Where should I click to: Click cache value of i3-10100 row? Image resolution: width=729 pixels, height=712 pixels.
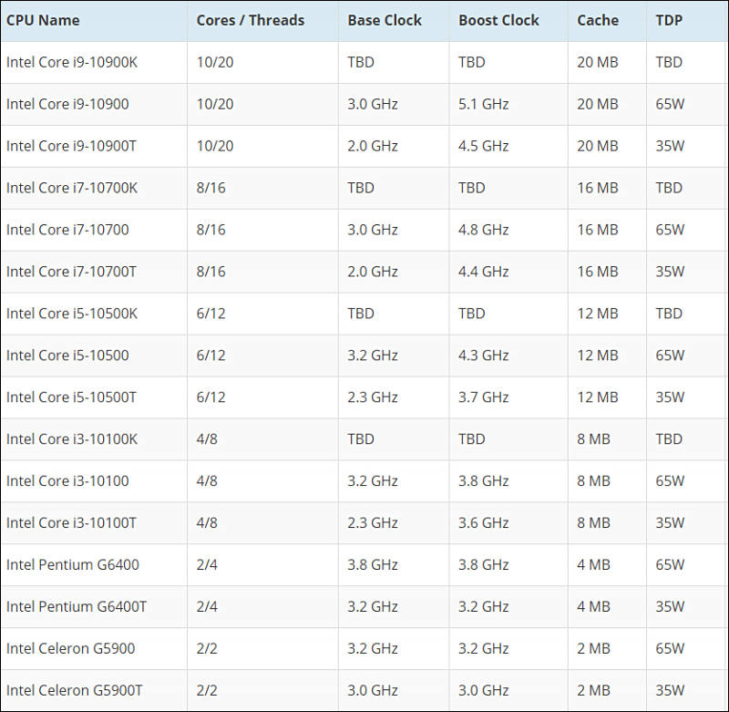[x=593, y=480]
